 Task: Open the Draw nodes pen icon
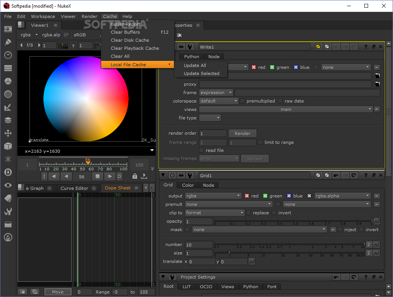tap(8, 42)
